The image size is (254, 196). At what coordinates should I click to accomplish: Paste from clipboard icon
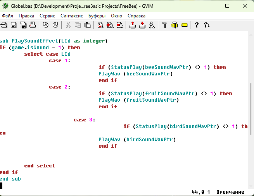tap(88, 25)
